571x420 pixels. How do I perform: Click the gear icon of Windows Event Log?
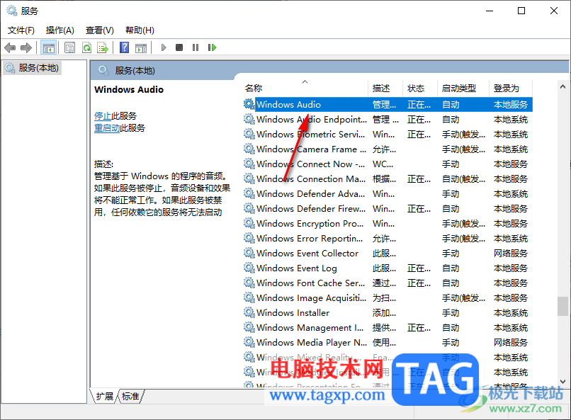coord(249,268)
